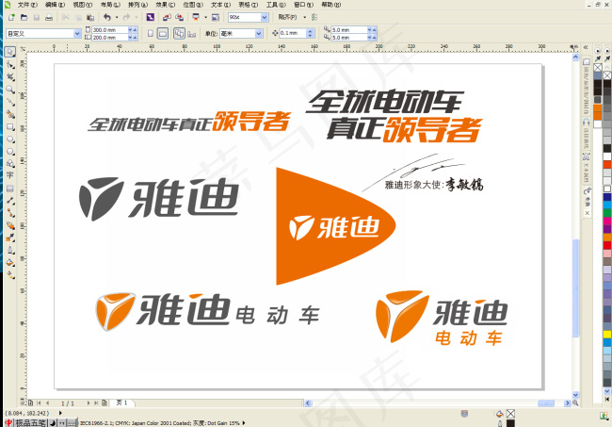Screen dimensions: 612x427
Task: Pick the yellow swatch in the palette
Action: [607, 335]
